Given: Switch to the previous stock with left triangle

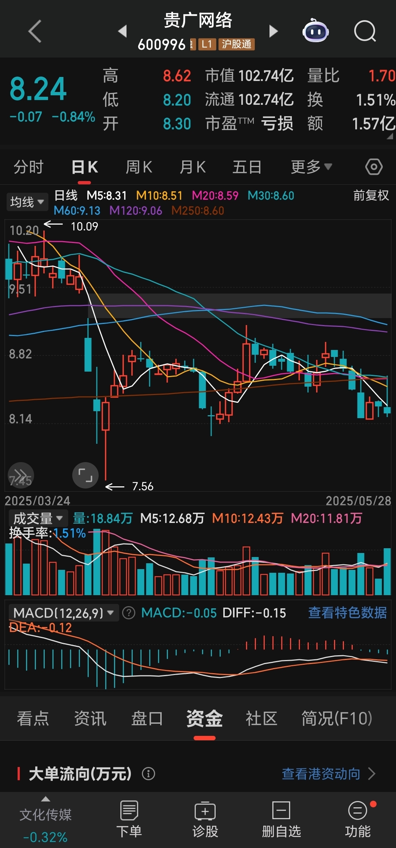Looking at the screenshot, I should coord(122,31).
